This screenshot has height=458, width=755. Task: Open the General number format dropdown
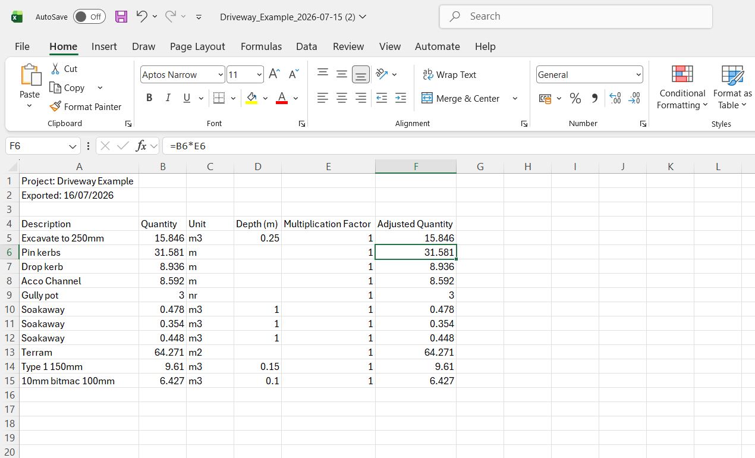pos(638,75)
